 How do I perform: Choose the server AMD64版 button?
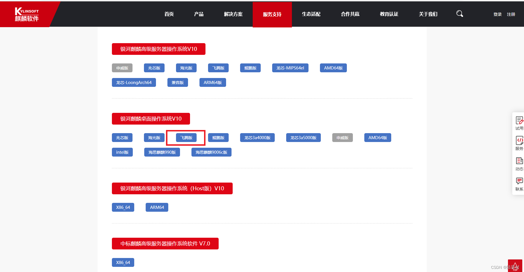pos(333,68)
